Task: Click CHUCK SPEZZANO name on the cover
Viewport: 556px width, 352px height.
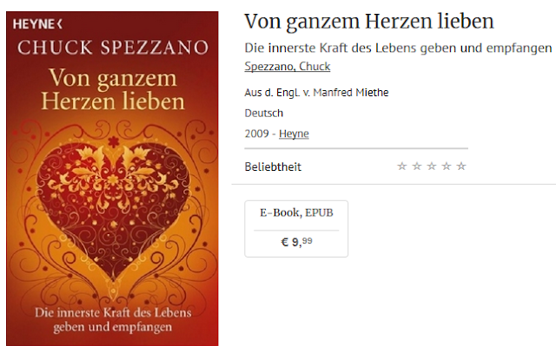Action: [x=113, y=48]
